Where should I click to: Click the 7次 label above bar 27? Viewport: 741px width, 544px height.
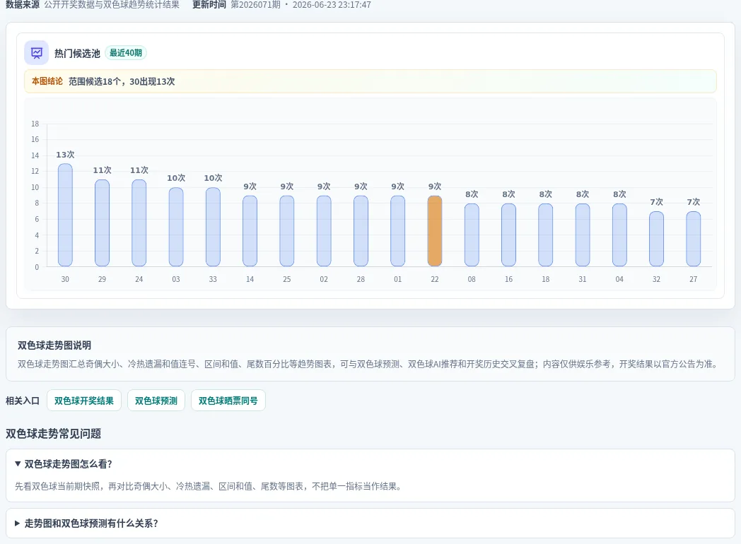coord(693,202)
